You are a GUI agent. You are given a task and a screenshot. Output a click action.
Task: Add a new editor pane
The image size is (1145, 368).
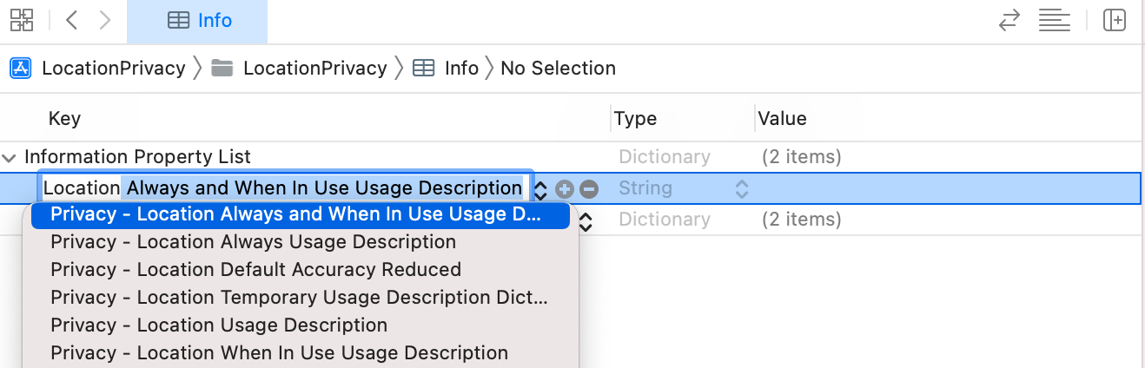(1114, 21)
